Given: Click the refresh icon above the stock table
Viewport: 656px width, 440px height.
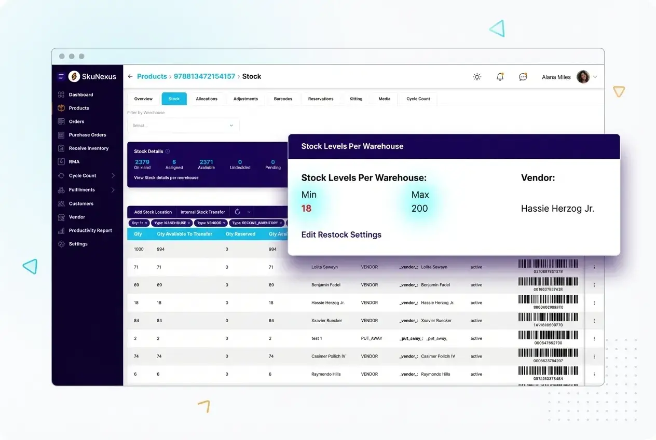Looking at the screenshot, I should (x=238, y=212).
